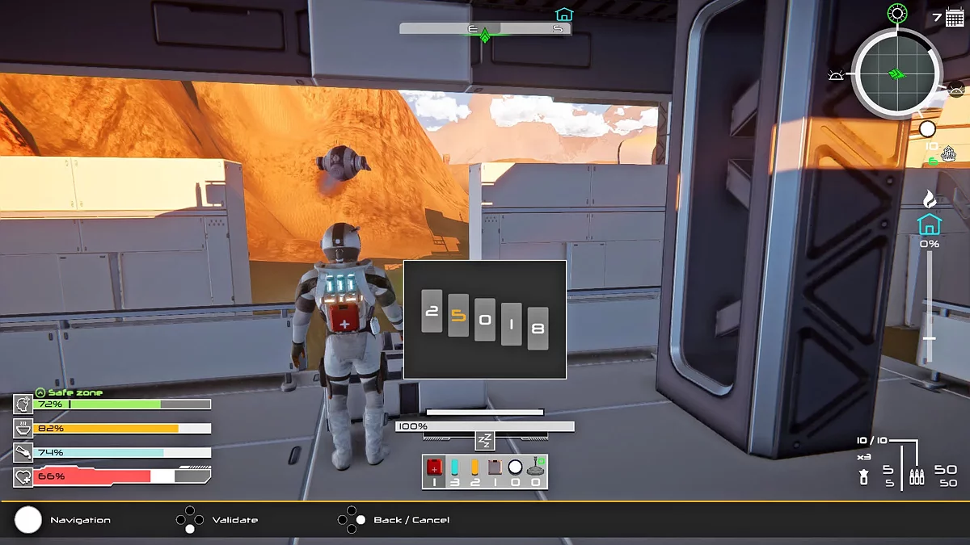This screenshot has width=970, height=545.
Task: Select the first code digit showing 2
Action: point(432,311)
